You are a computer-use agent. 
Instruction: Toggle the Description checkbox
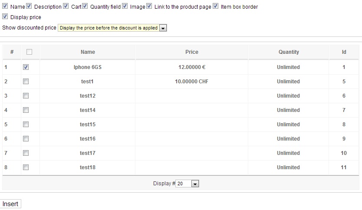point(29,7)
